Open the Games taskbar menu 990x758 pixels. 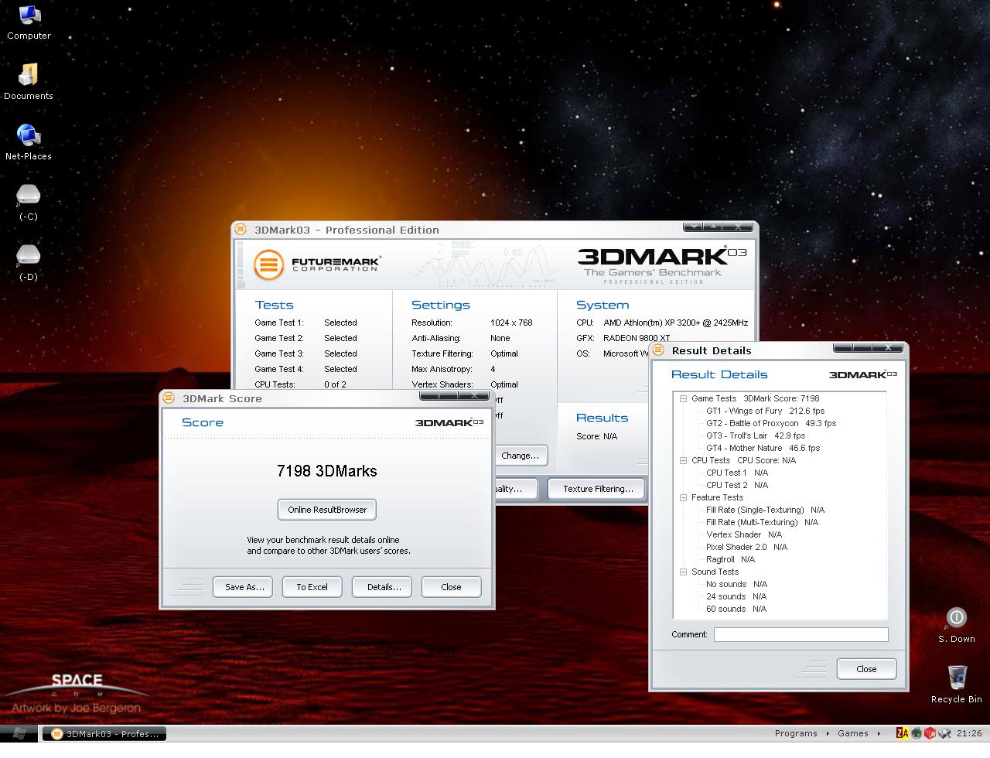(x=853, y=733)
